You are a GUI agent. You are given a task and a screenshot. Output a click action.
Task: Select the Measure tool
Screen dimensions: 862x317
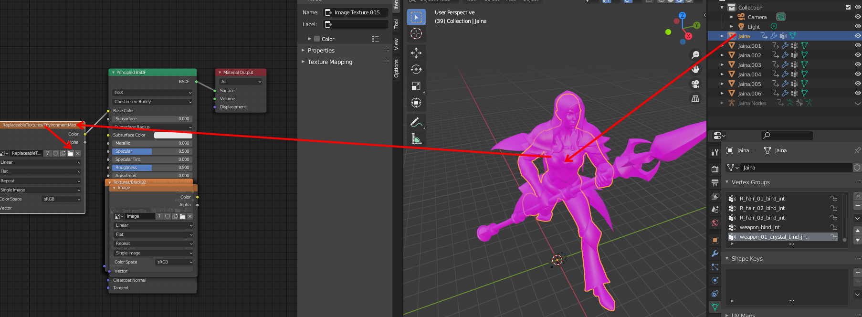[x=416, y=139]
